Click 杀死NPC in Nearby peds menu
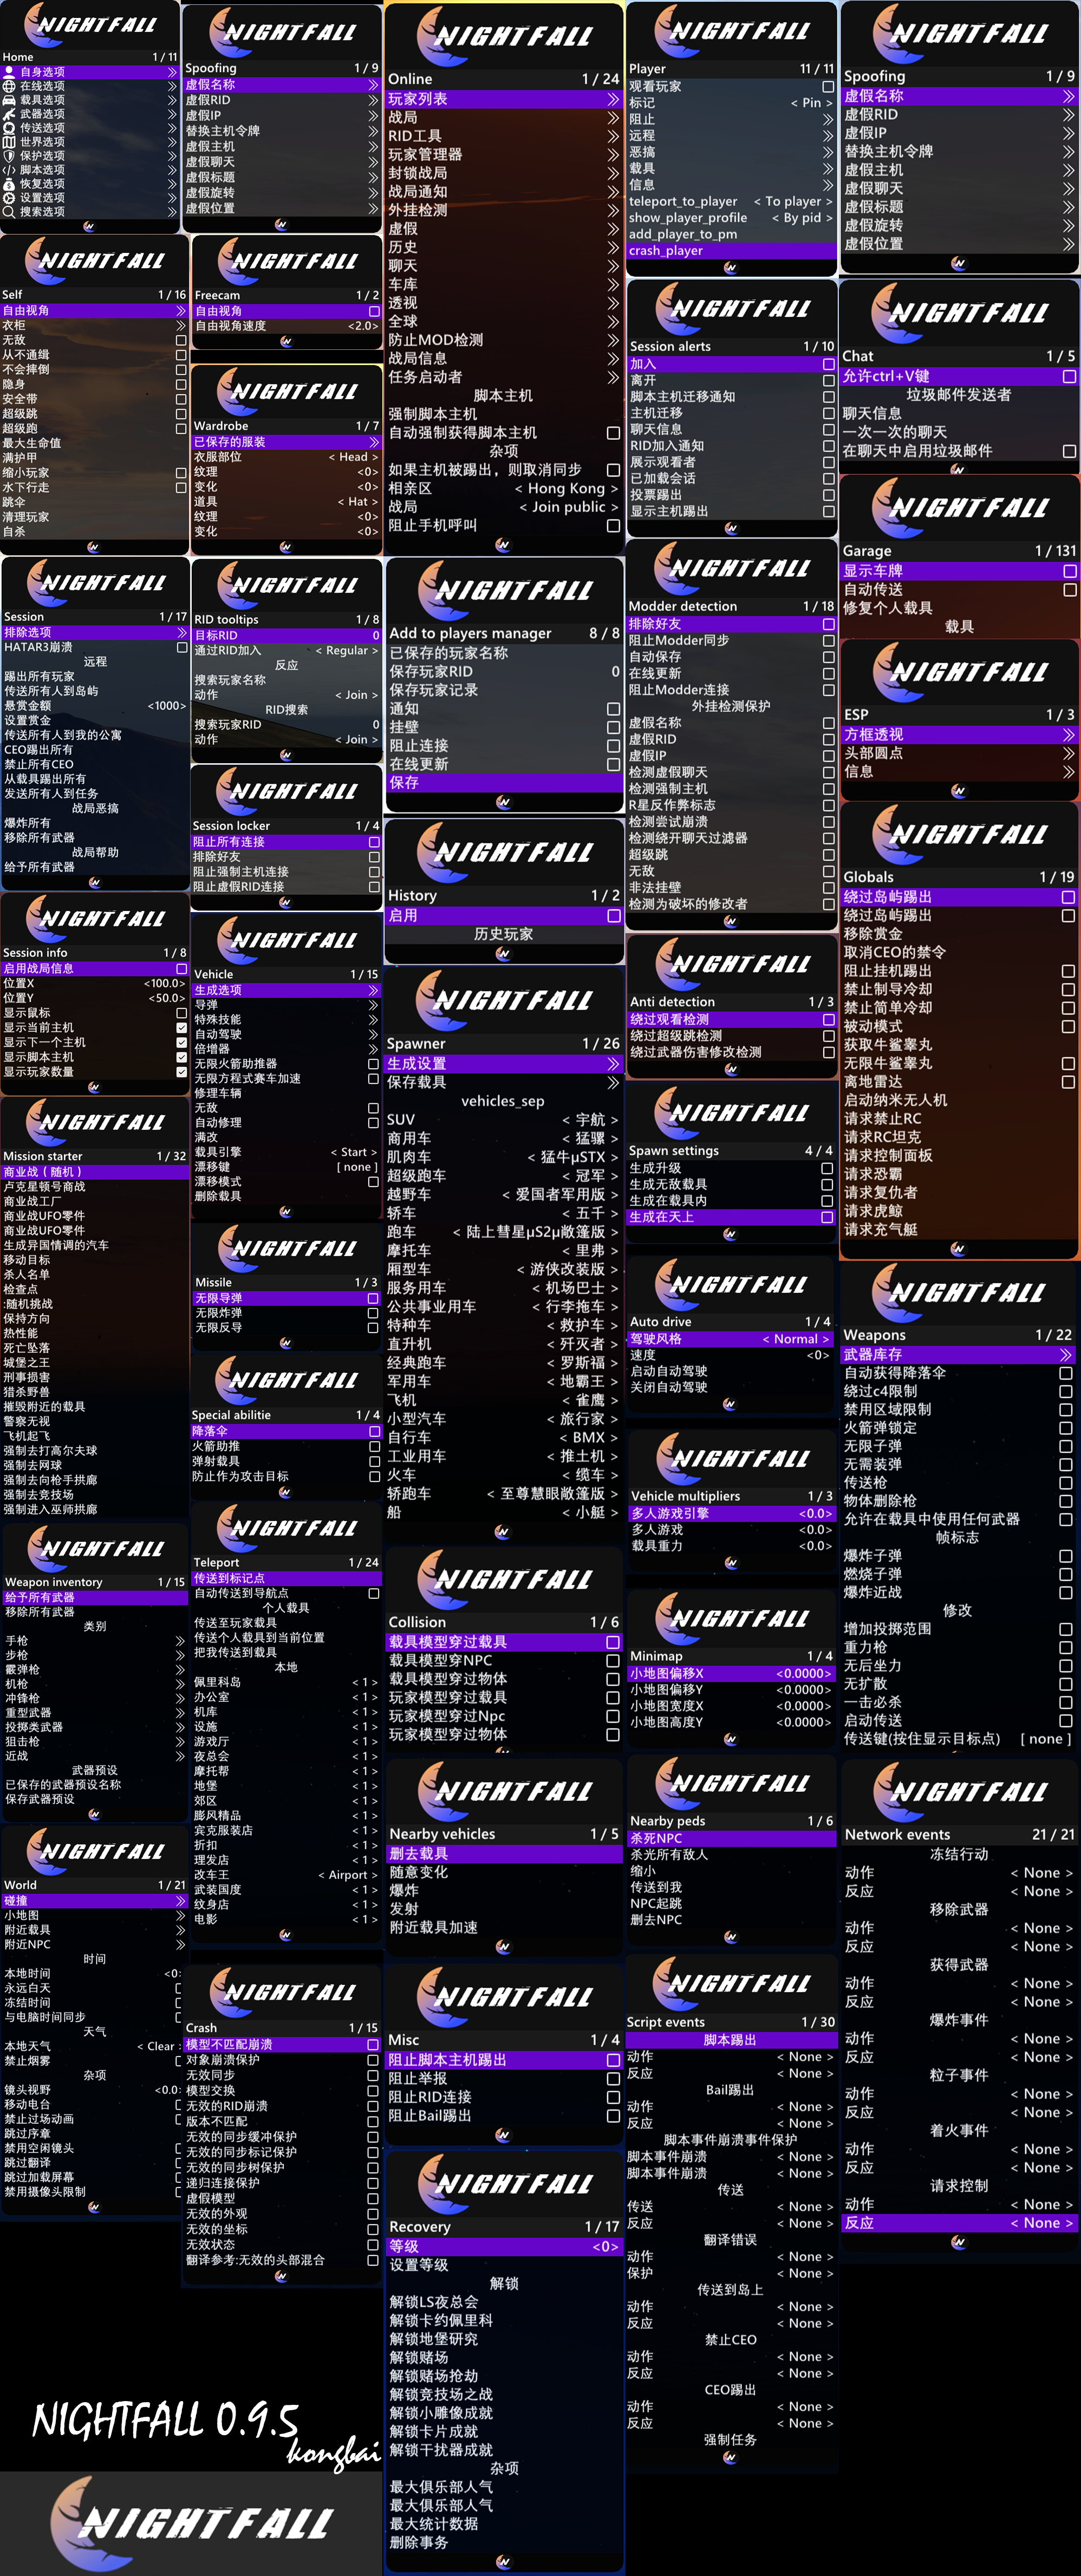Image resolution: width=1081 pixels, height=2576 pixels. 656,1838
